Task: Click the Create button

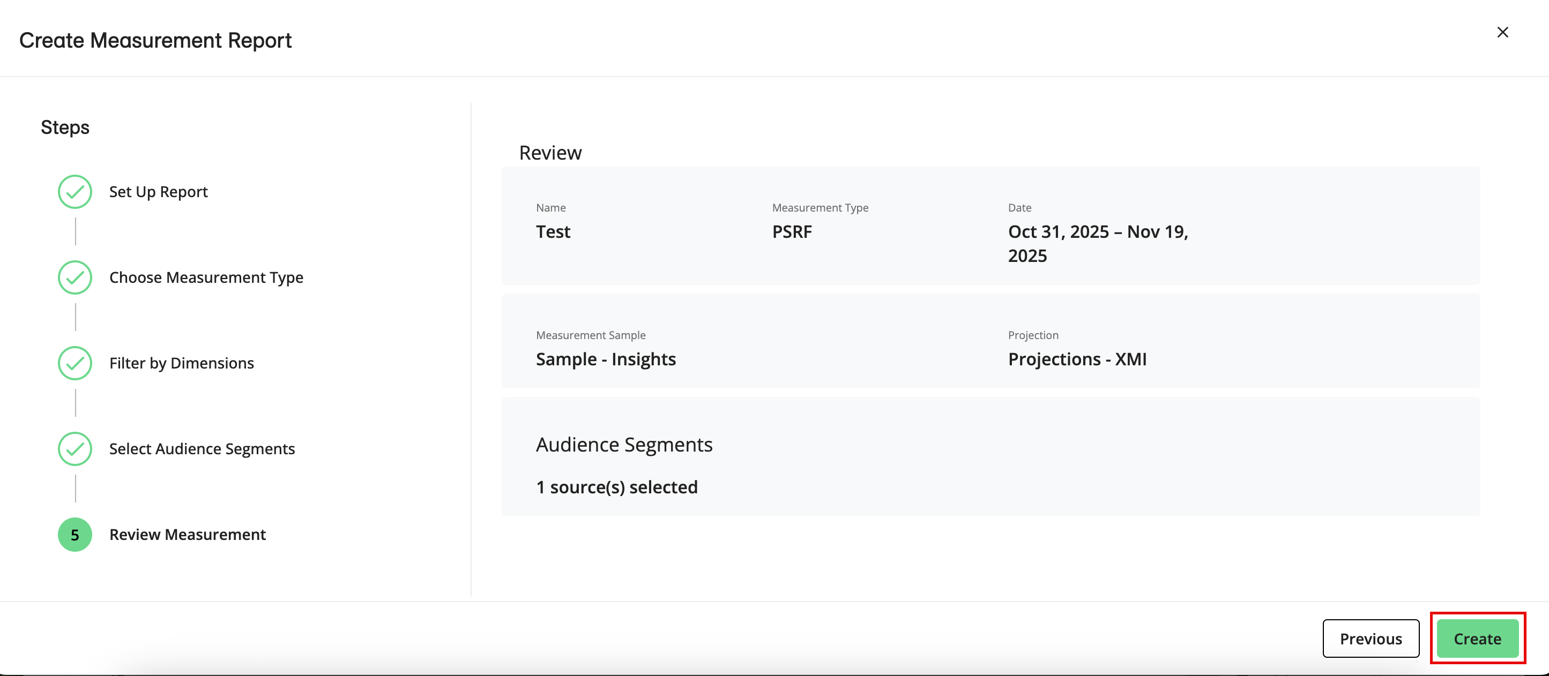Action: 1477,638
